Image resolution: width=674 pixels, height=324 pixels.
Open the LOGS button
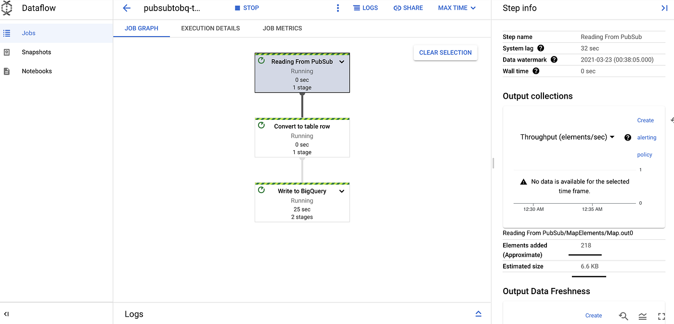365,8
